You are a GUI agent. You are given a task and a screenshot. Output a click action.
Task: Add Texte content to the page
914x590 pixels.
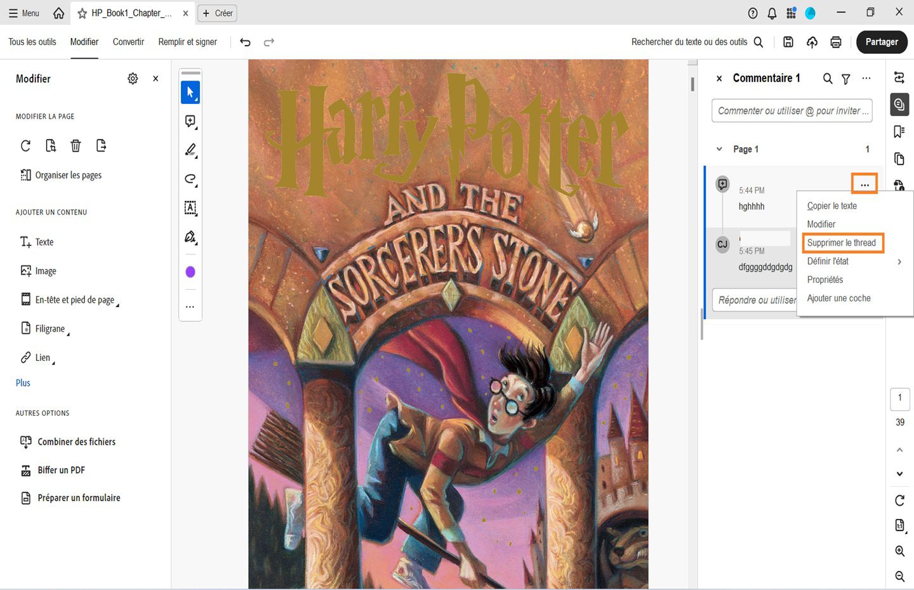[37, 242]
